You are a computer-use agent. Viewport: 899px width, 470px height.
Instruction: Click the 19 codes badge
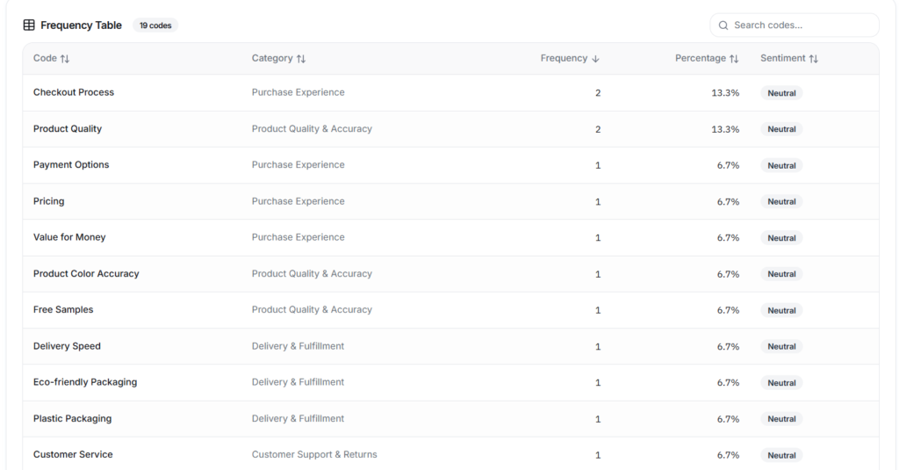[155, 25]
